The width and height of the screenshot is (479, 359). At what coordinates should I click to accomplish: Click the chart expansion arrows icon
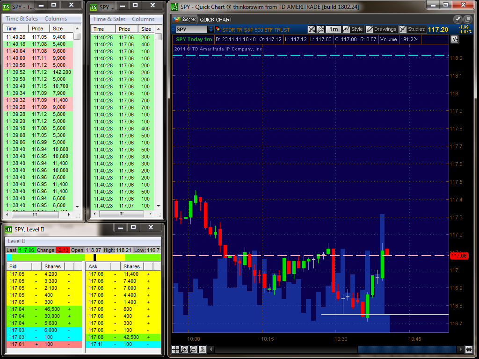tap(469, 349)
